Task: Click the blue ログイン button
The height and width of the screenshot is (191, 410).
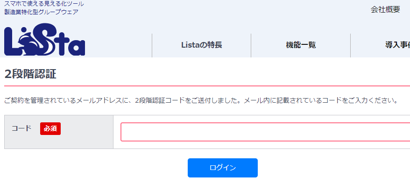Action: tap(223, 168)
